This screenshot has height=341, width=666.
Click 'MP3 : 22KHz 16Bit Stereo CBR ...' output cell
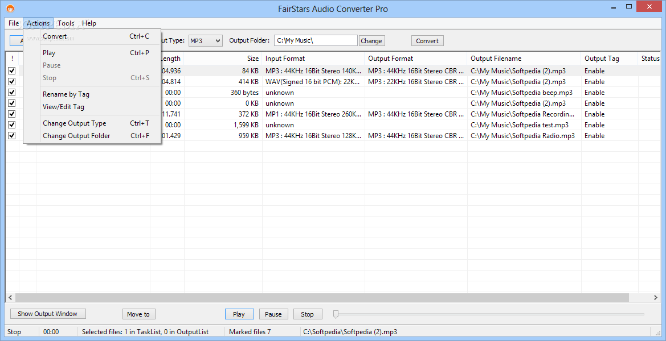pyautogui.click(x=416, y=81)
